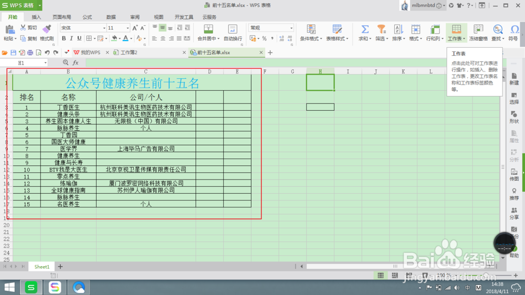Add a new sheet with plus button
Screen dimensions: 525x295
point(60,267)
